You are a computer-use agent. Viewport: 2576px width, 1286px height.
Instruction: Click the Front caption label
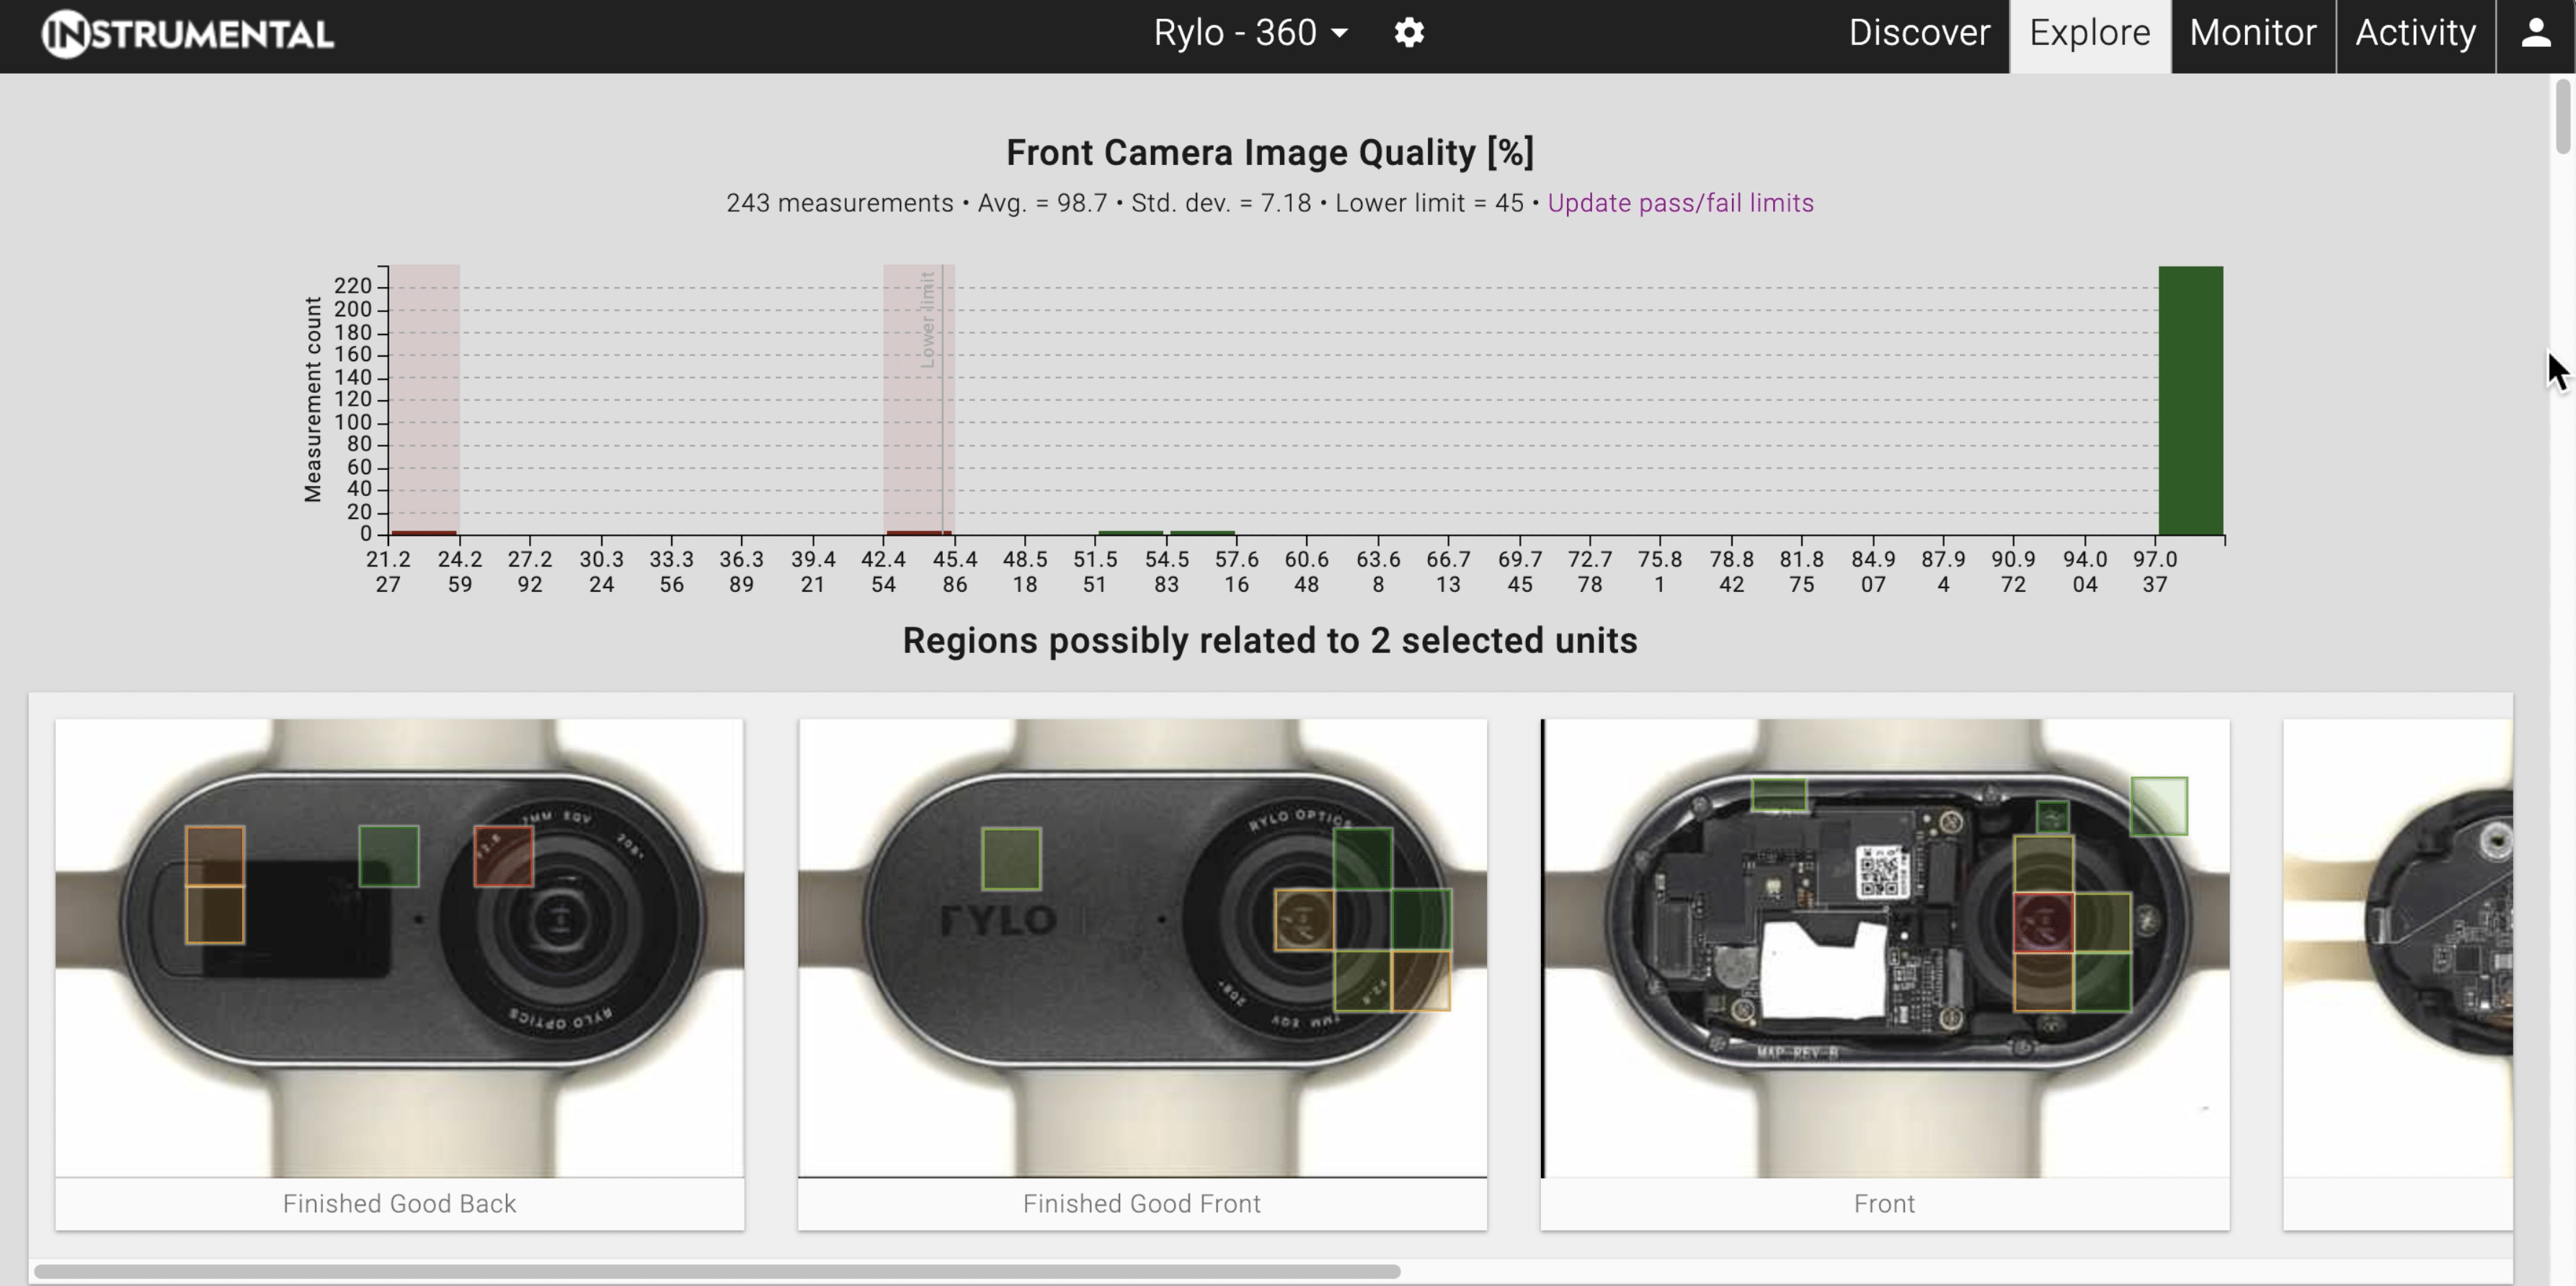(1884, 1203)
